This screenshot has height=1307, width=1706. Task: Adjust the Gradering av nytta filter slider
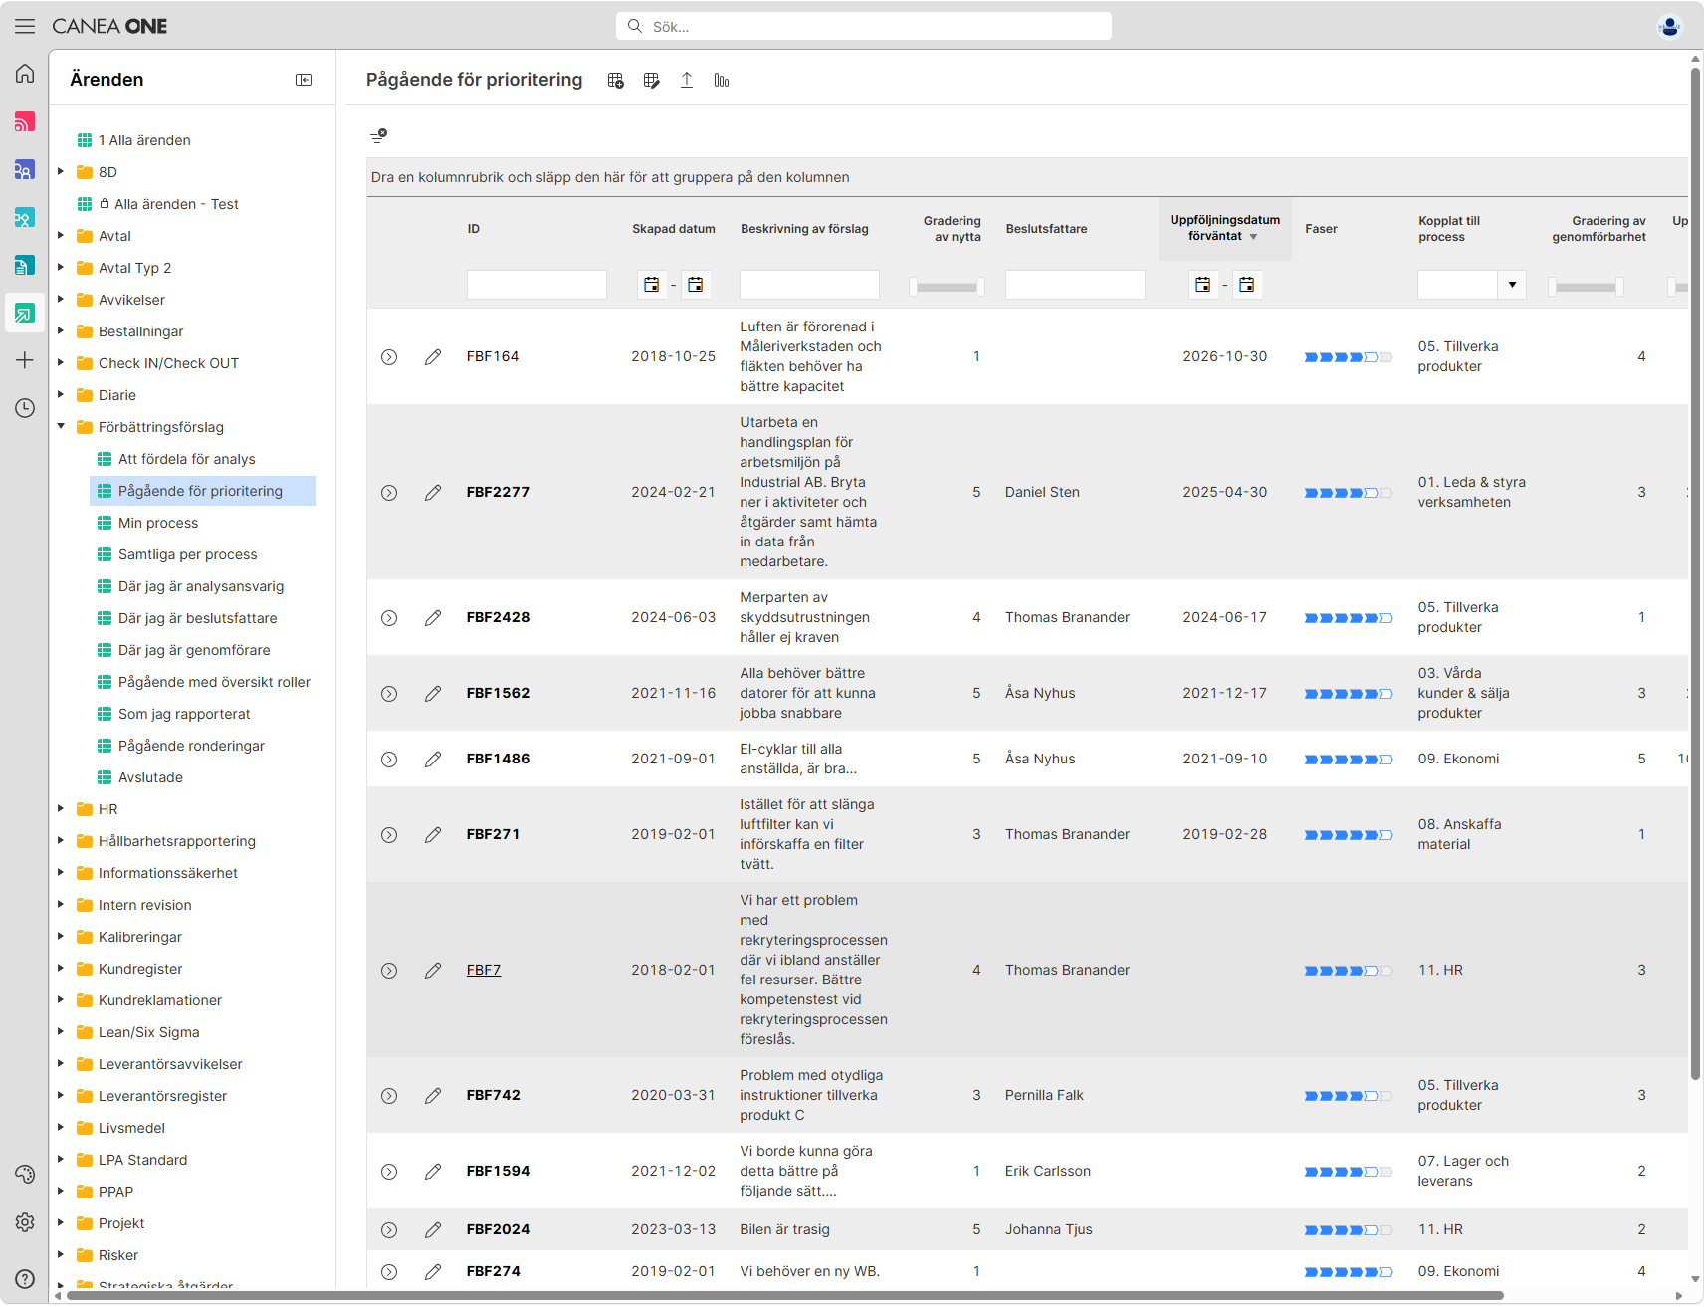[947, 287]
